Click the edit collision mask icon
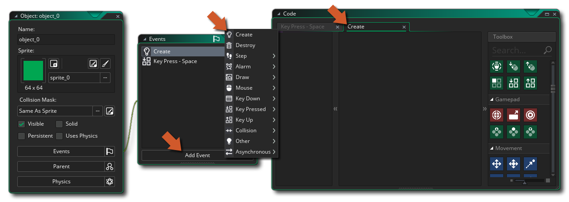The image size is (569, 202). (110, 111)
